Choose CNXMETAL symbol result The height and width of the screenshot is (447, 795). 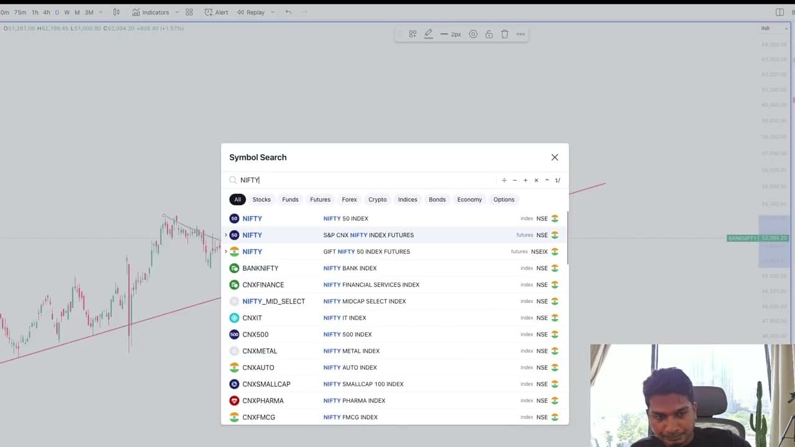394,351
